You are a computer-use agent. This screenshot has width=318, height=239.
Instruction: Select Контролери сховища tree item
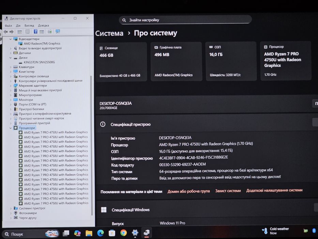(x=34, y=76)
